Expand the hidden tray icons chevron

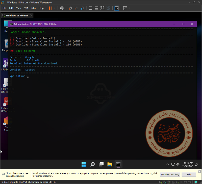[x=167, y=164]
